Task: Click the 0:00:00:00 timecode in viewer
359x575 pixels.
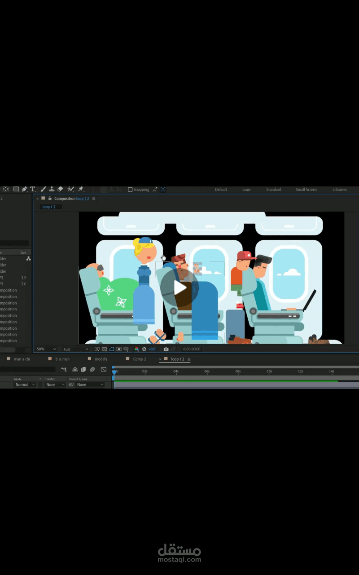Action: click(x=192, y=349)
